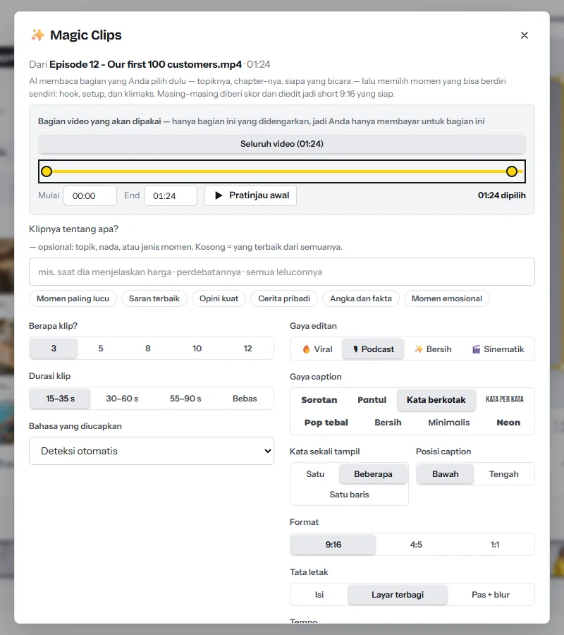Focus the End time field
Viewport: 564px width, 635px height.
(x=171, y=195)
